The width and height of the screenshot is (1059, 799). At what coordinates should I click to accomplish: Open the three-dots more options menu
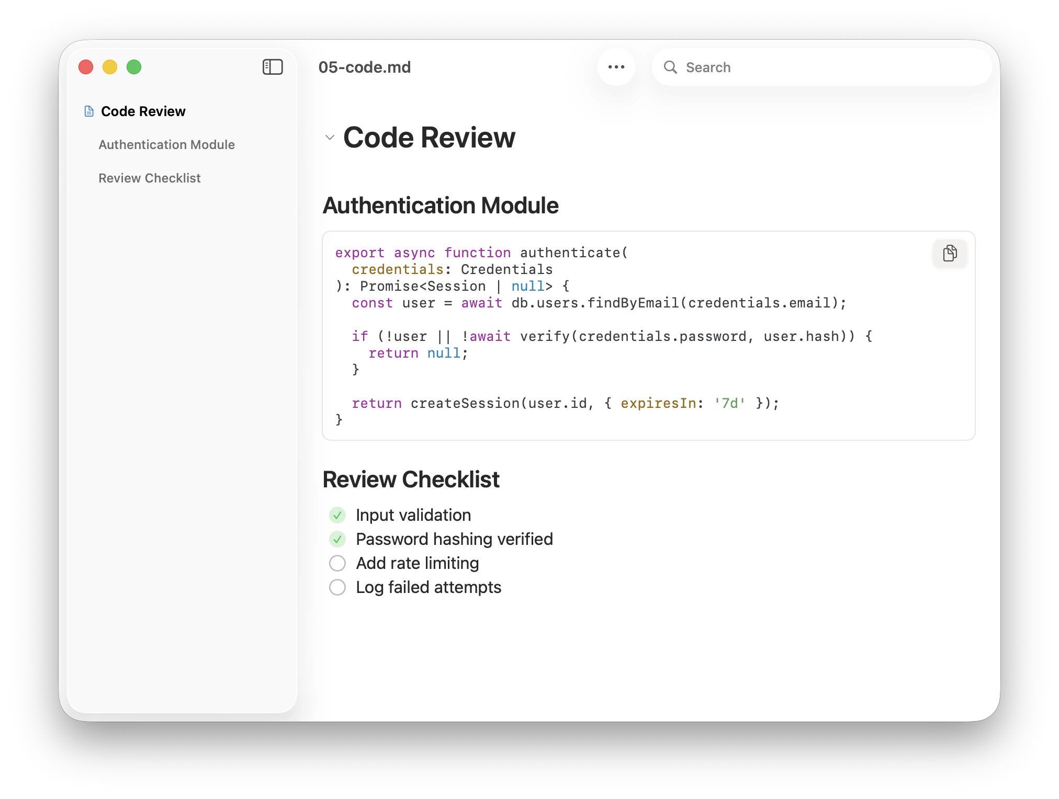[616, 67]
